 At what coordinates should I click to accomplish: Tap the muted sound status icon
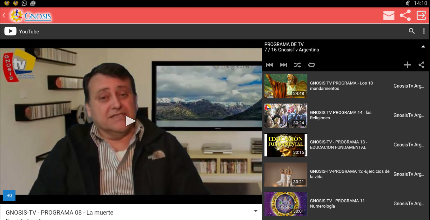(x=408, y=3)
